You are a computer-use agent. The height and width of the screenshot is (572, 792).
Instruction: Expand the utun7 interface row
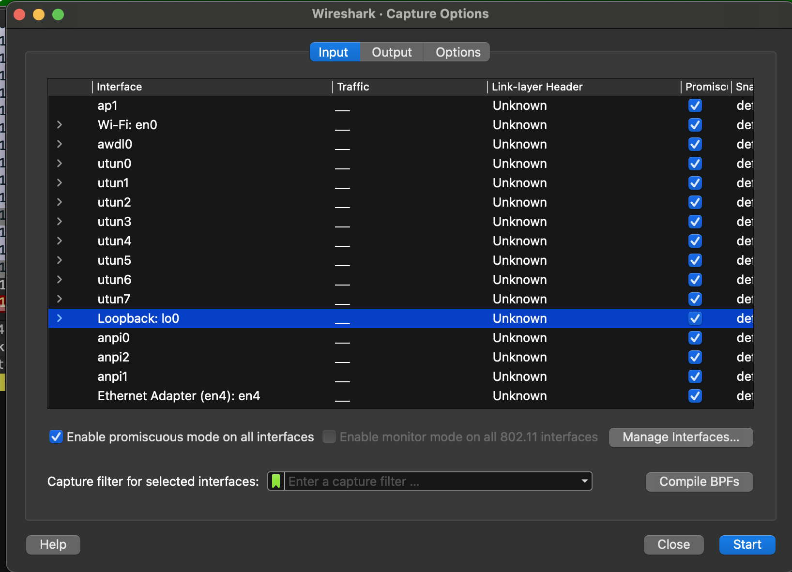pos(60,299)
